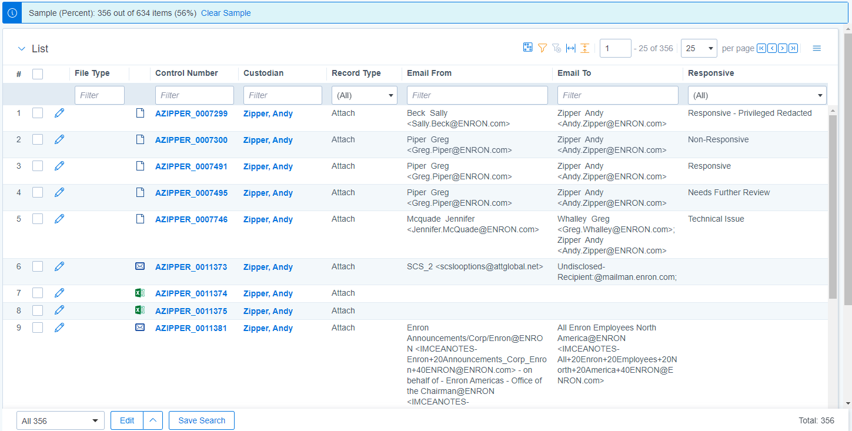
Task: Toggle the orange show filters funnel icon
Action: tap(542, 48)
